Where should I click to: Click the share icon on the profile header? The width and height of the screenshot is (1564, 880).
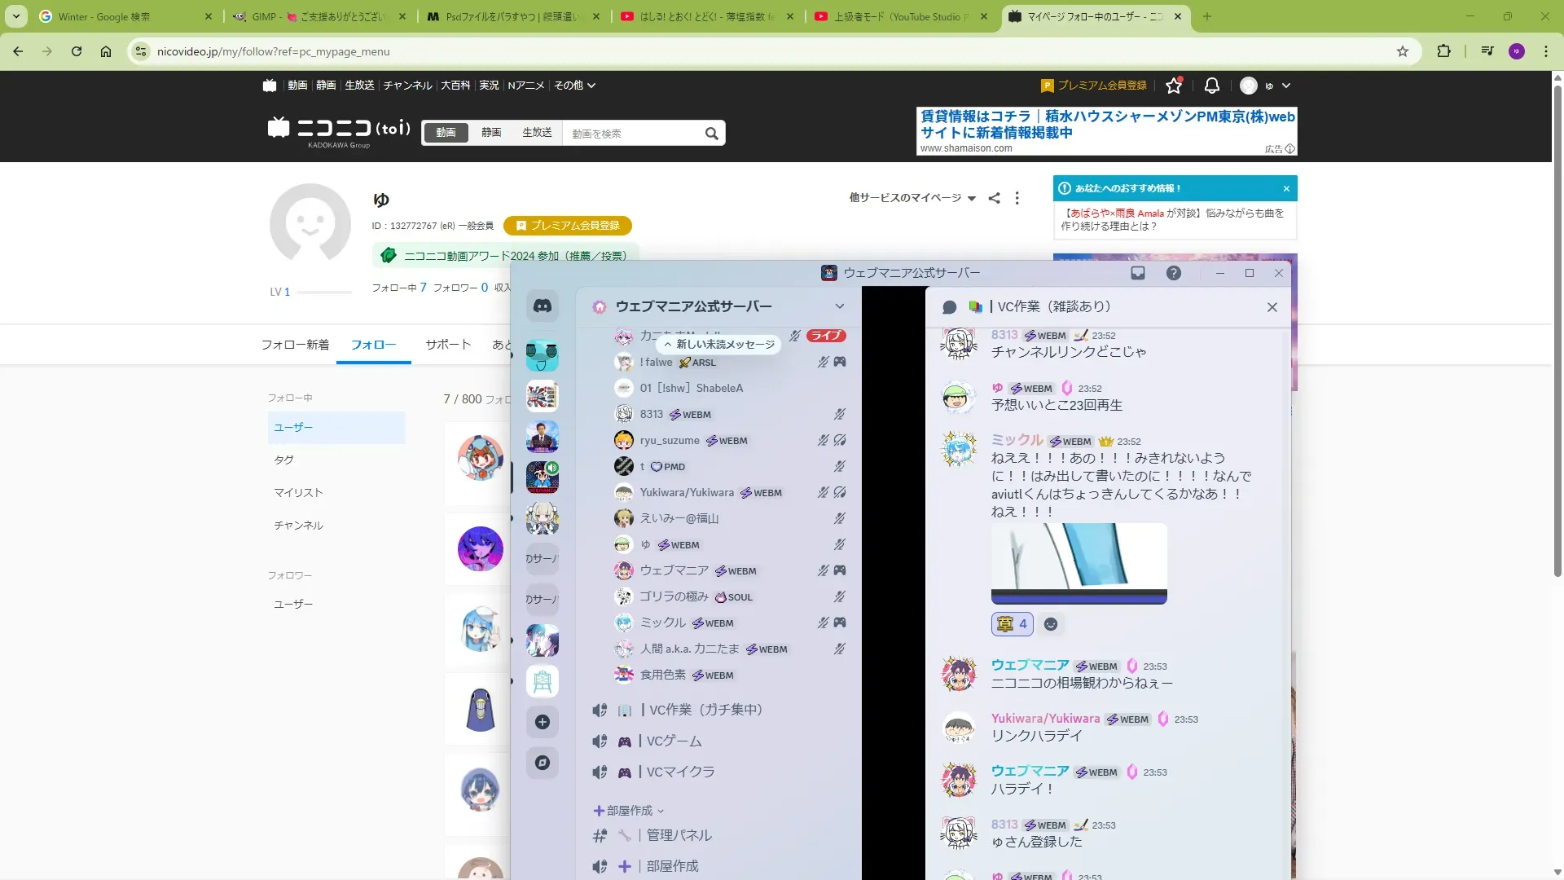point(994,198)
